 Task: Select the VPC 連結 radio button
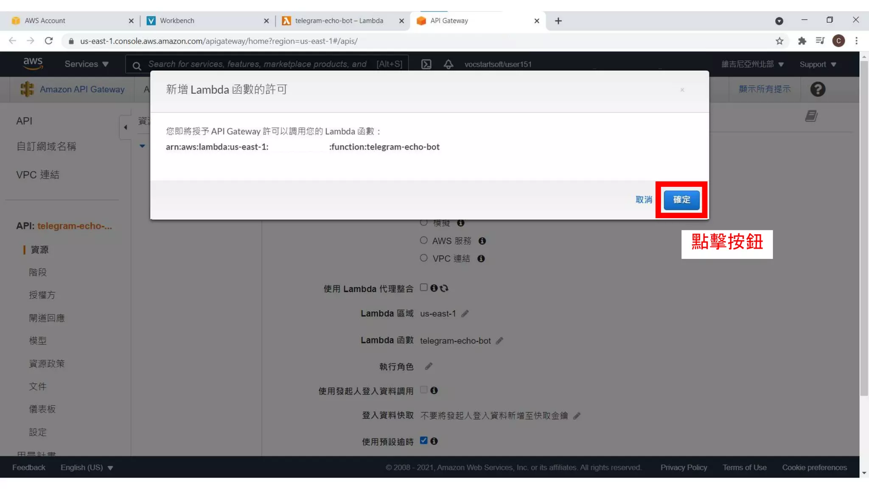(x=423, y=258)
